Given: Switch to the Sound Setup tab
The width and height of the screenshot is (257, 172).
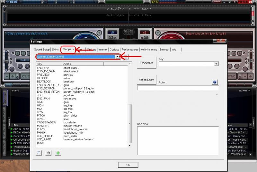Looking at the screenshot, I should (42, 50).
